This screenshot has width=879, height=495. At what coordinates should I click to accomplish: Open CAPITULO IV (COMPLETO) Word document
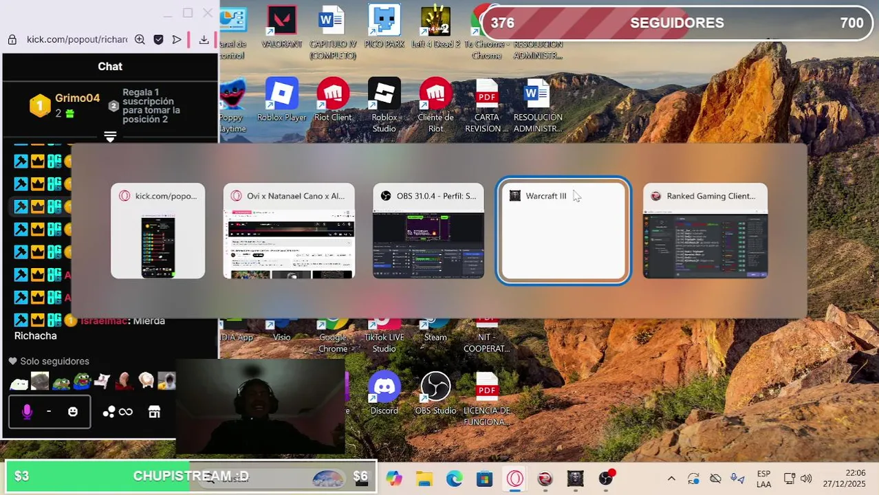[332, 33]
